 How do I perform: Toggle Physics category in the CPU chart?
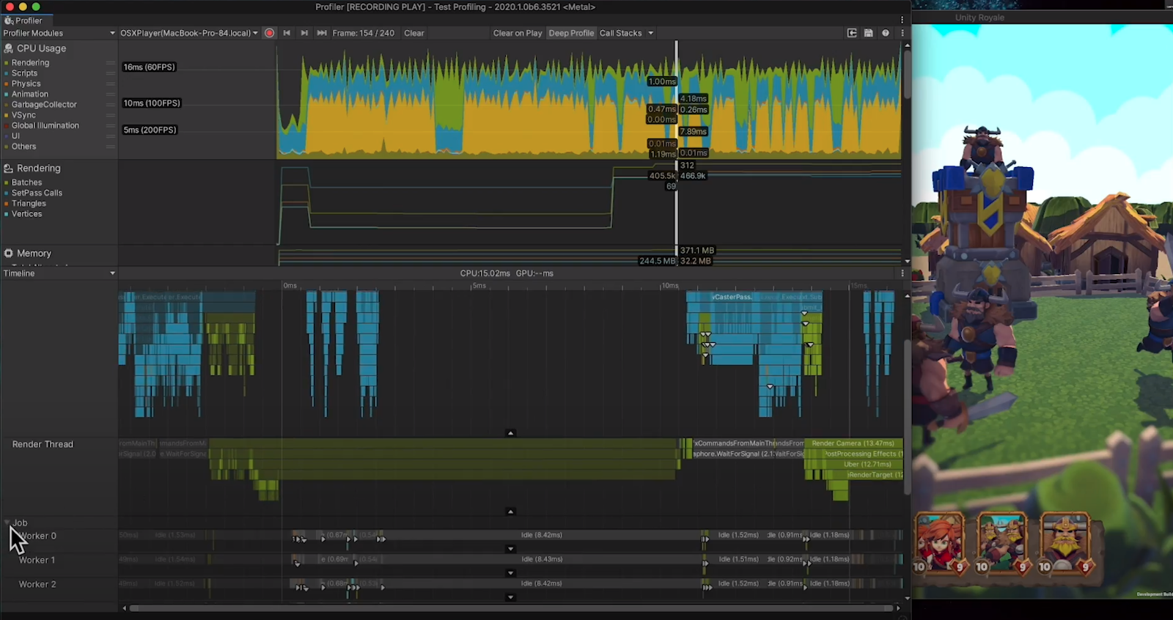pos(22,84)
